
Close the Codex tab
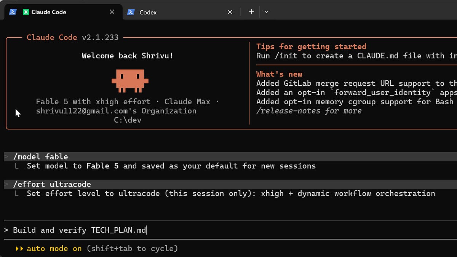pyautogui.click(x=230, y=12)
